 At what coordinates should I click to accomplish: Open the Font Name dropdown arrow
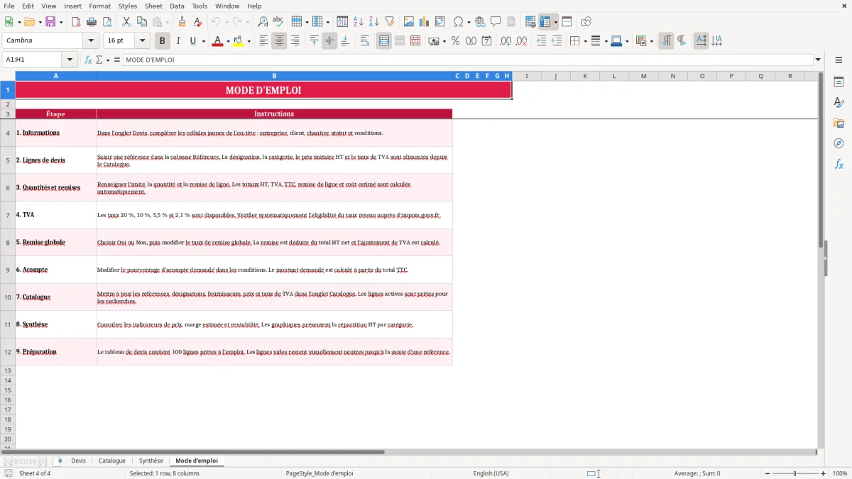click(91, 41)
